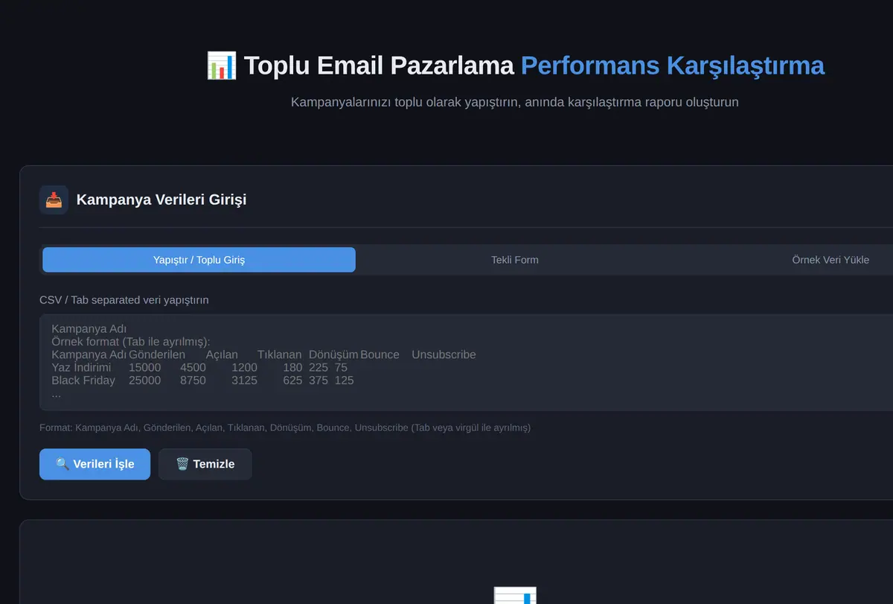Screen dimensions: 893x604
Task: Switch to the Tekli Form tab
Action: pos(515,260)
